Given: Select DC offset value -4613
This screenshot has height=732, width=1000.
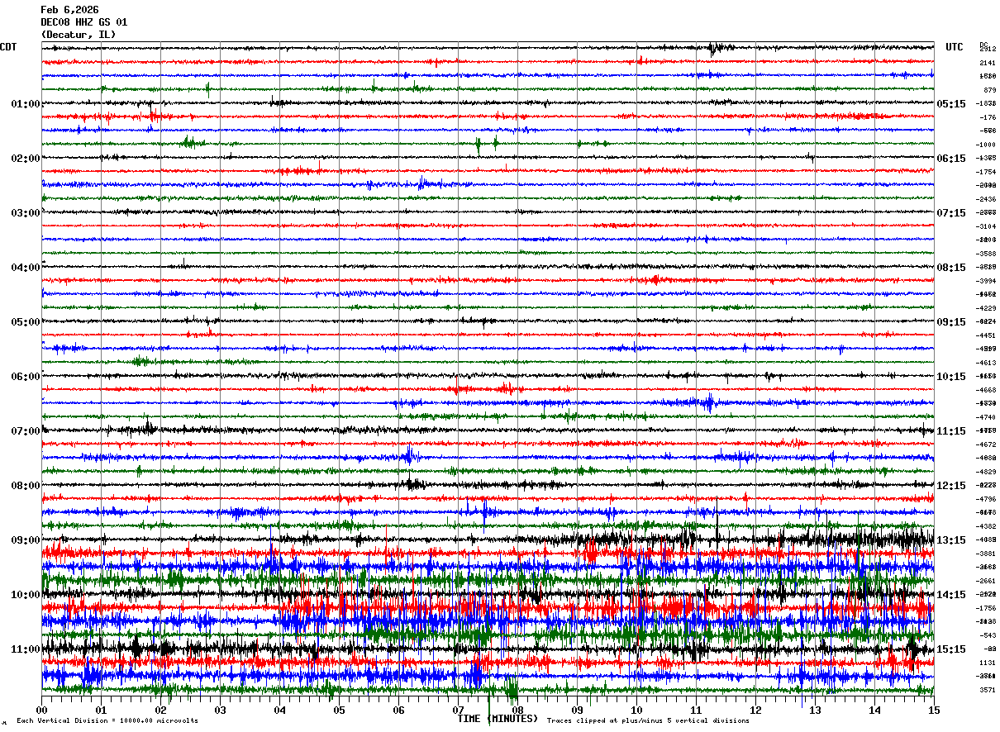Looking at the screenshot, I should pos(986,363).
